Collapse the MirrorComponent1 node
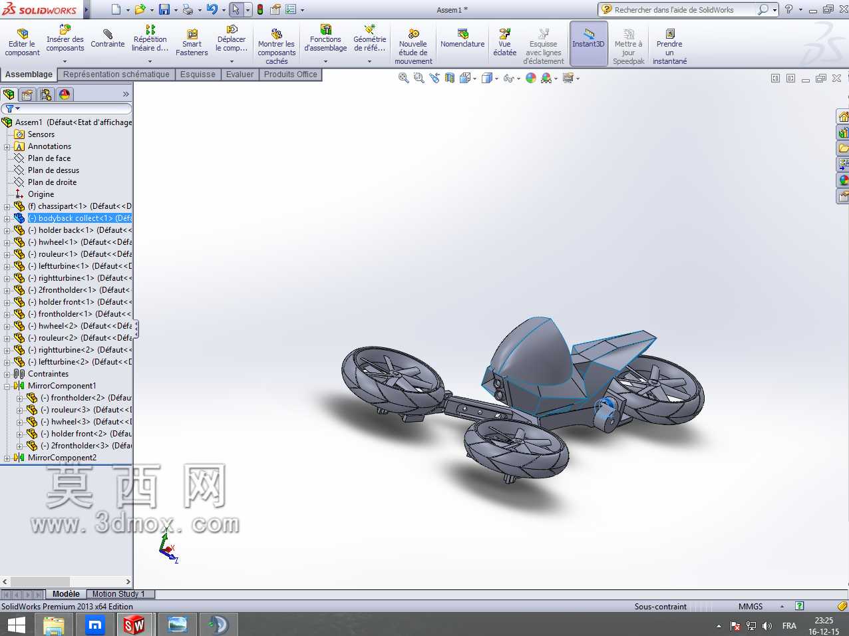Screen dimensions: 849x636 pyautogui.click(x=7, y=387)
